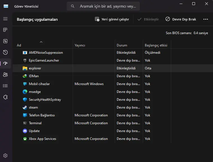Image resolution: width=213 pixels, height=162 pixels.
Task: Select the 'SecurityHealthSystray' row name
Action: pos(45,100)
